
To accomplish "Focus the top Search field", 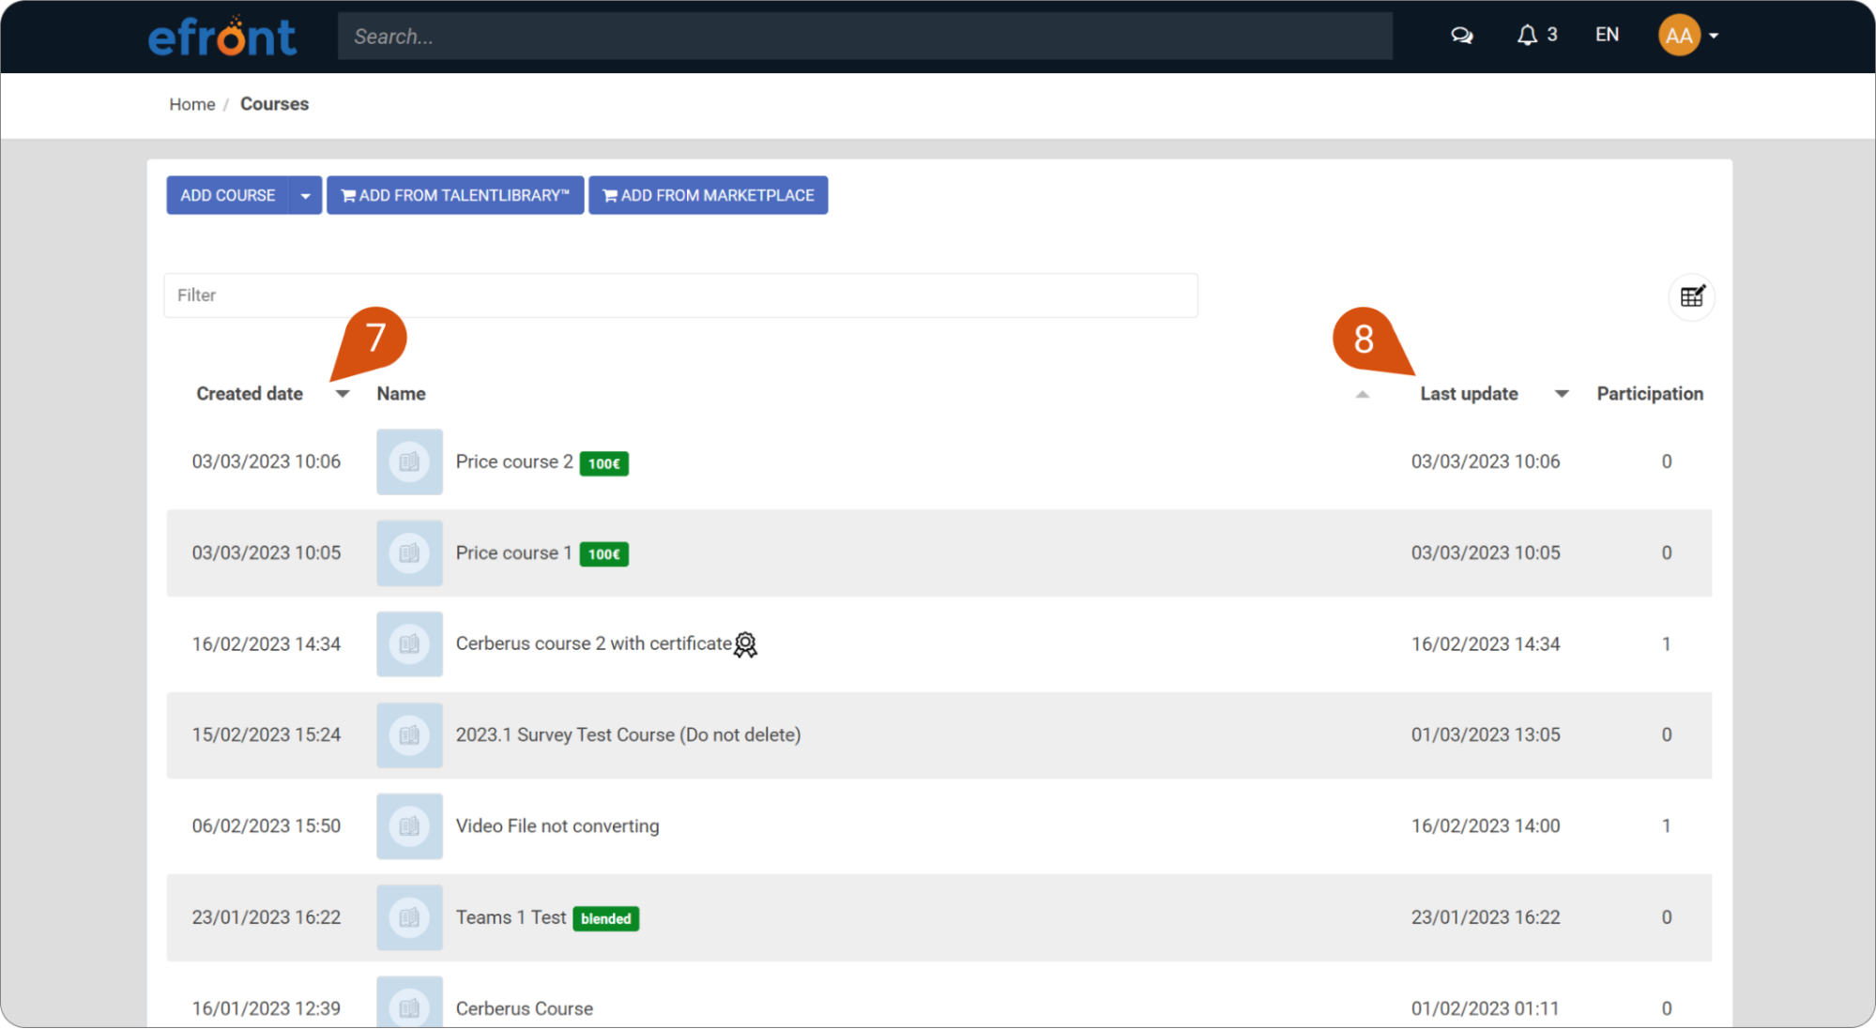I will tap(864, 37).
